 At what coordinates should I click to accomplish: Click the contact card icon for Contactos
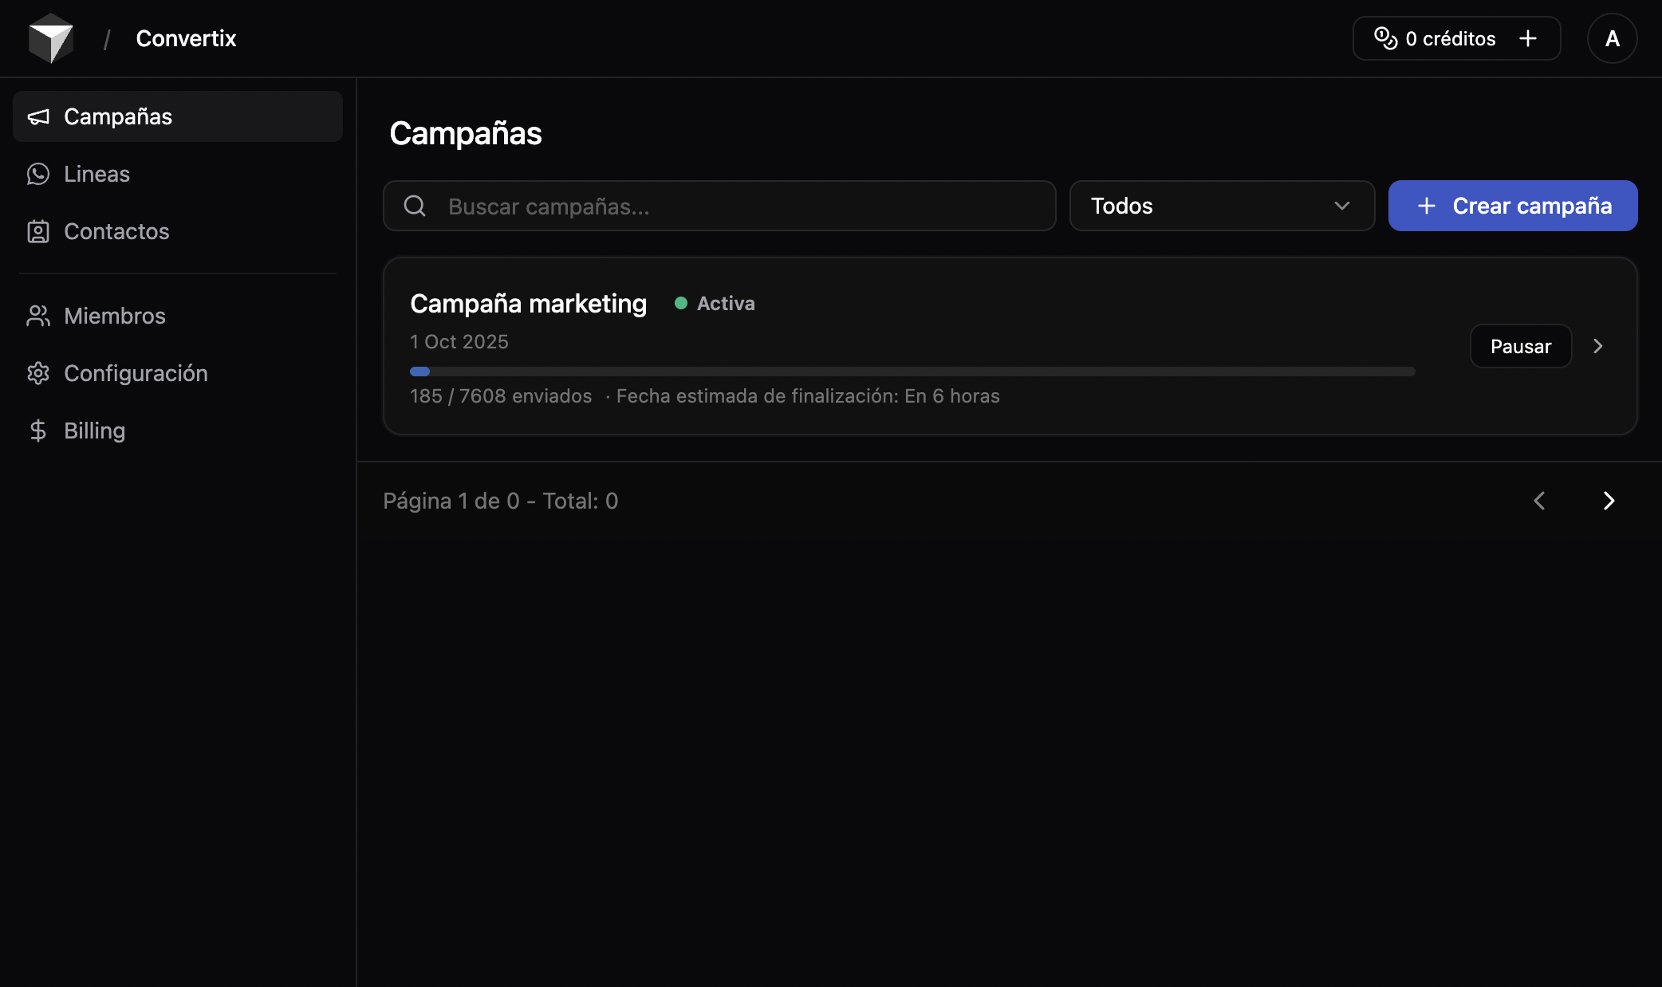pos(38,231)
